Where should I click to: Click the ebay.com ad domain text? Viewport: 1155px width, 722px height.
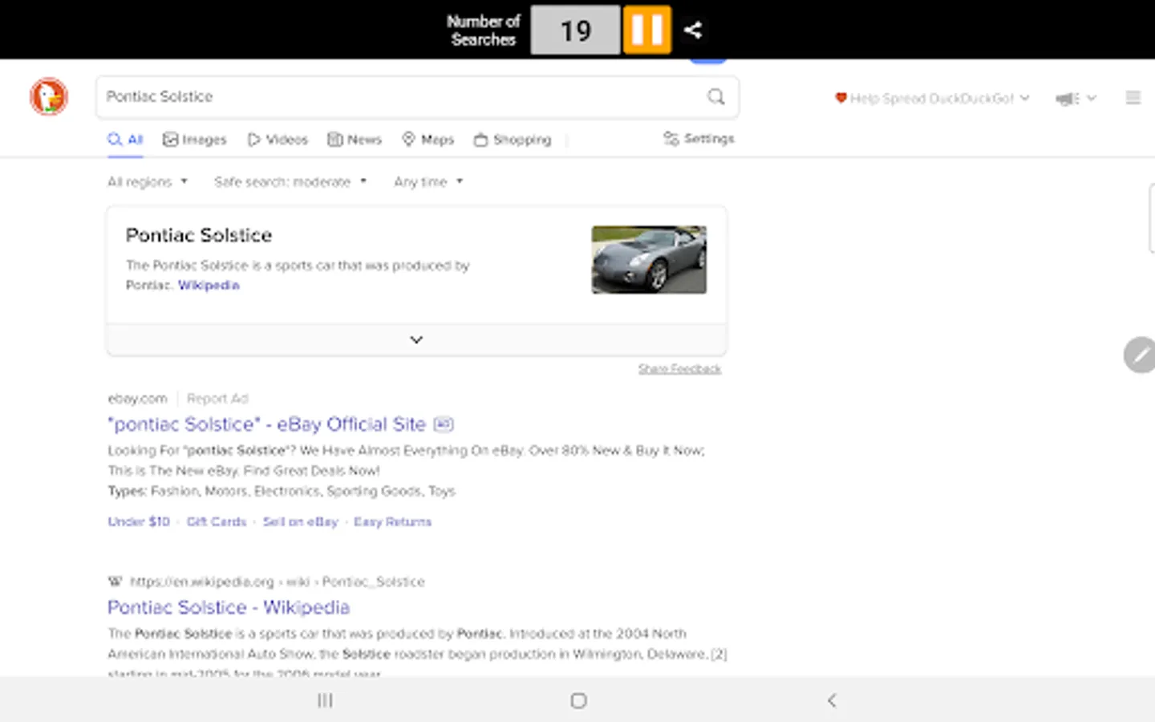(x=137, y=399)
